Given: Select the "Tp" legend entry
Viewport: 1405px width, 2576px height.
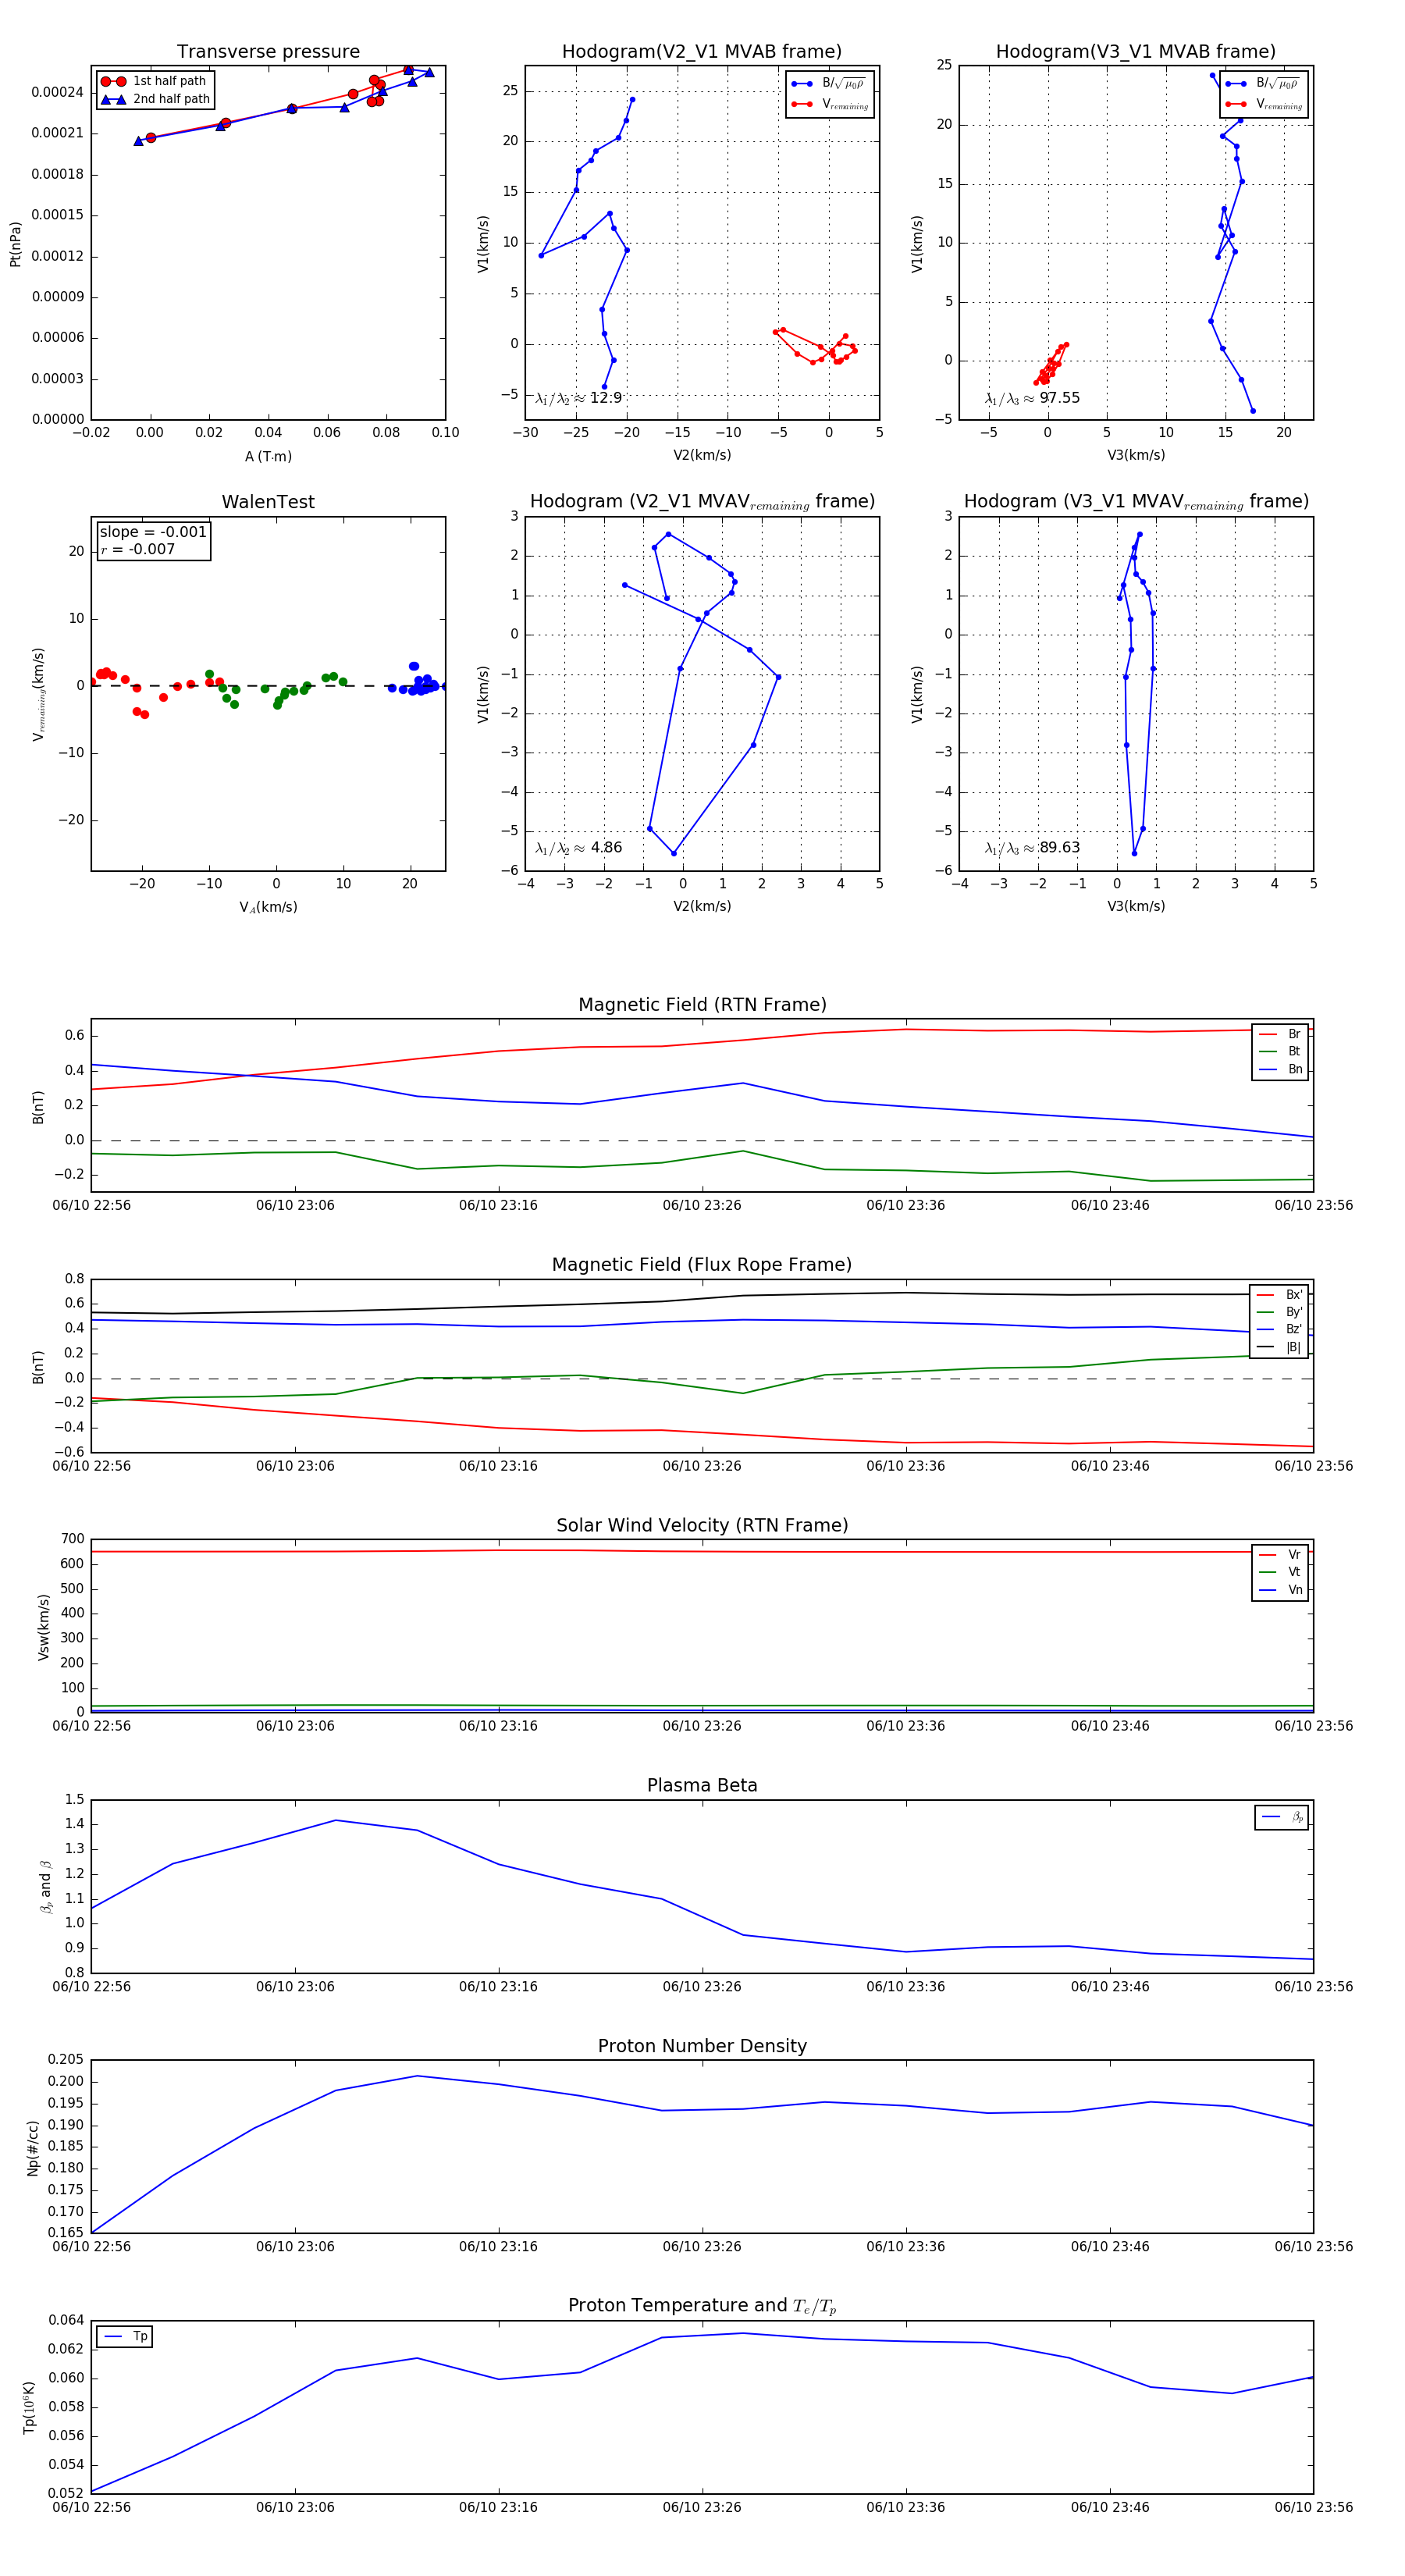Looking at the screenshot, I should tap(125, 2336).
